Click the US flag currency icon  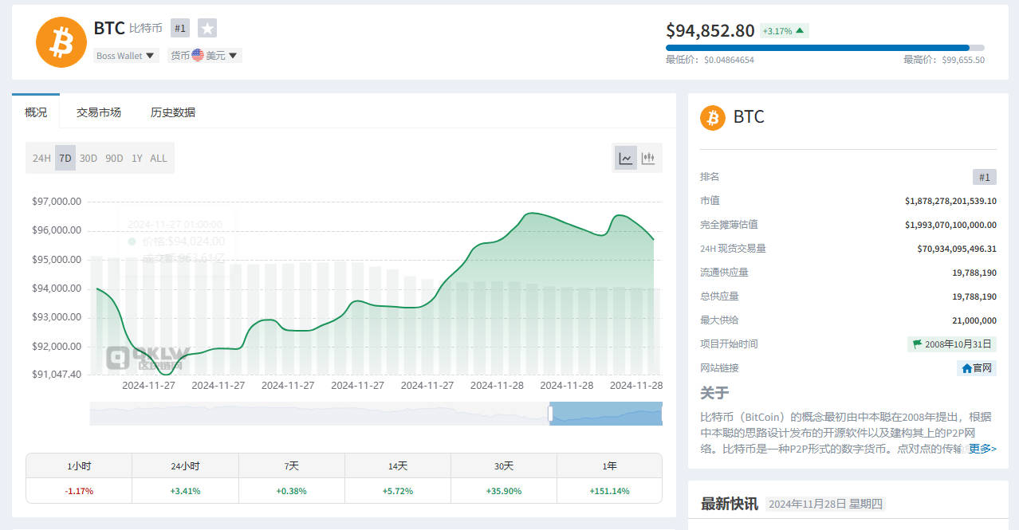[x=198, y=56]
